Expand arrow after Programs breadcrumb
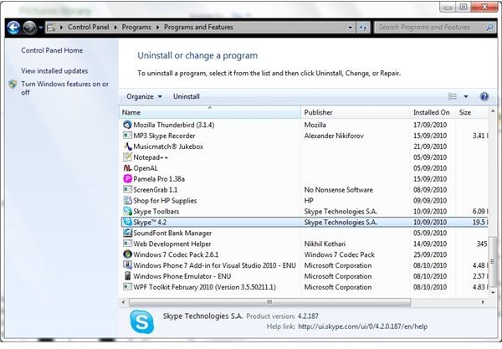Viewport: 502px width, 349px height. (157, 28)
